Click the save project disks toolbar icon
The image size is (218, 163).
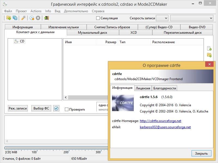click(x=15, y=18)
